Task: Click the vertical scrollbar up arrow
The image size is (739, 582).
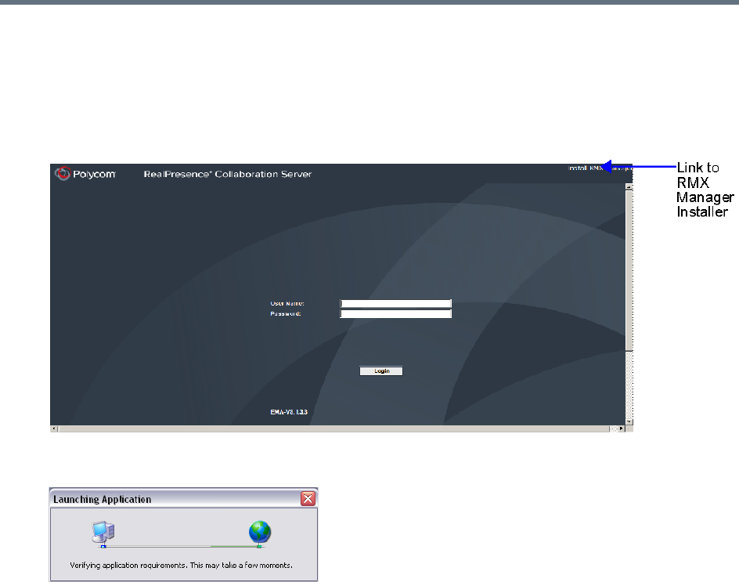Action: (x=629, y=186)
